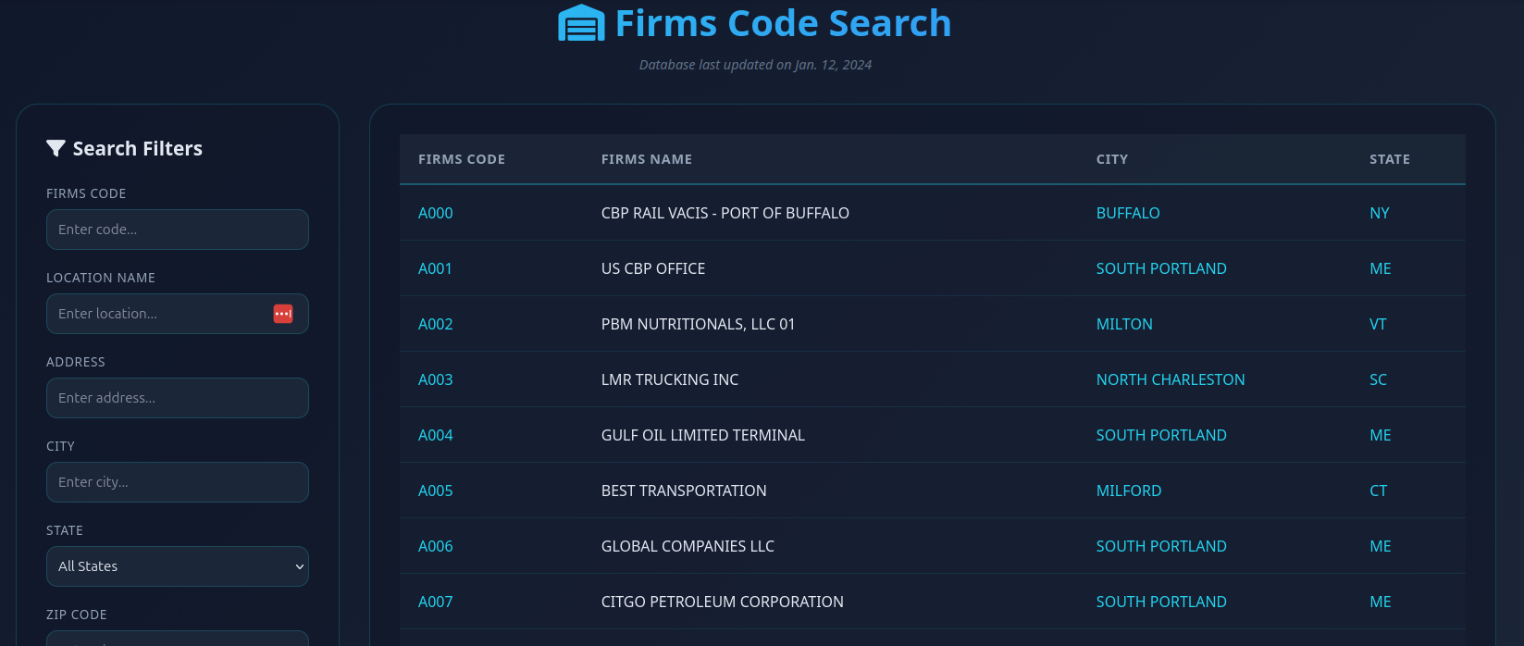Select CBP RAIL VACIS - PORT OF BUFFALO name

[725, 213]
